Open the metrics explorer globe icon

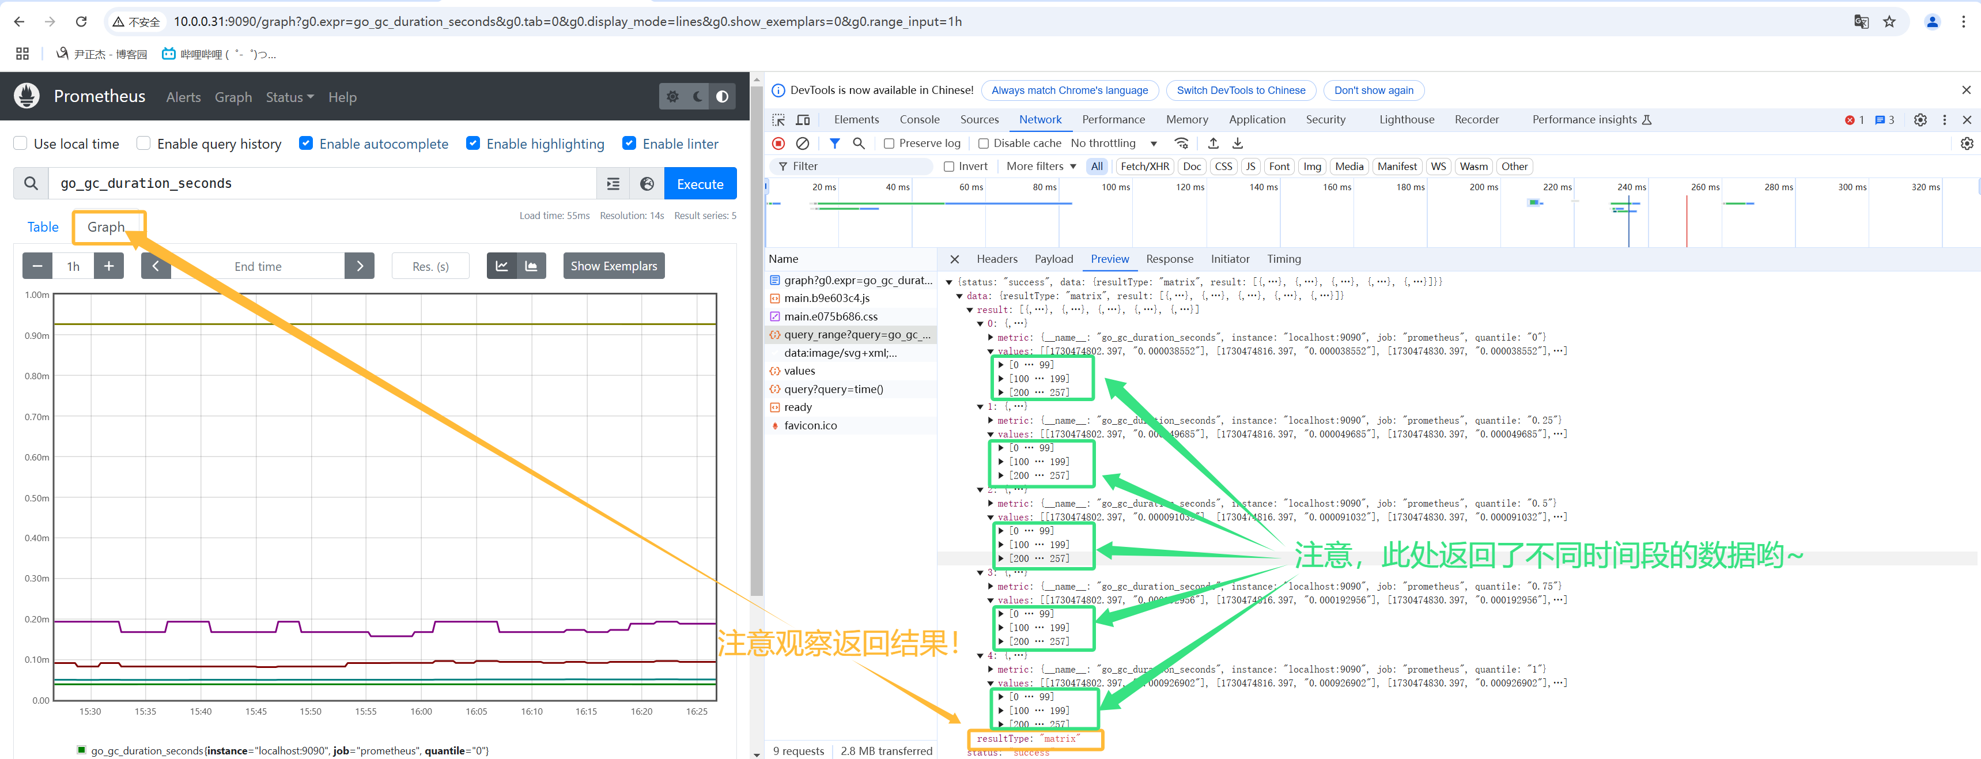coord(647,184)
